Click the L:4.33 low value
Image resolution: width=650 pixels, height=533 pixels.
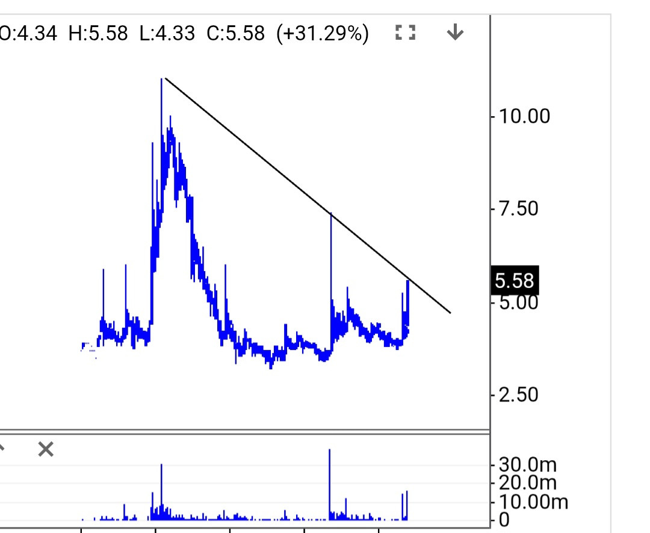pos(167,33)
